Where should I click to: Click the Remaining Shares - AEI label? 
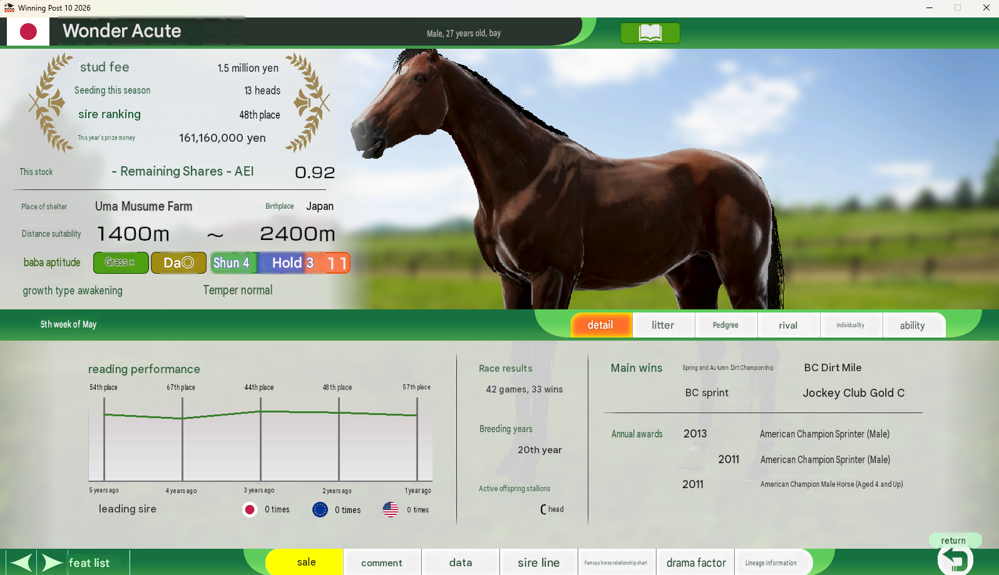click(x=183, y=171)
